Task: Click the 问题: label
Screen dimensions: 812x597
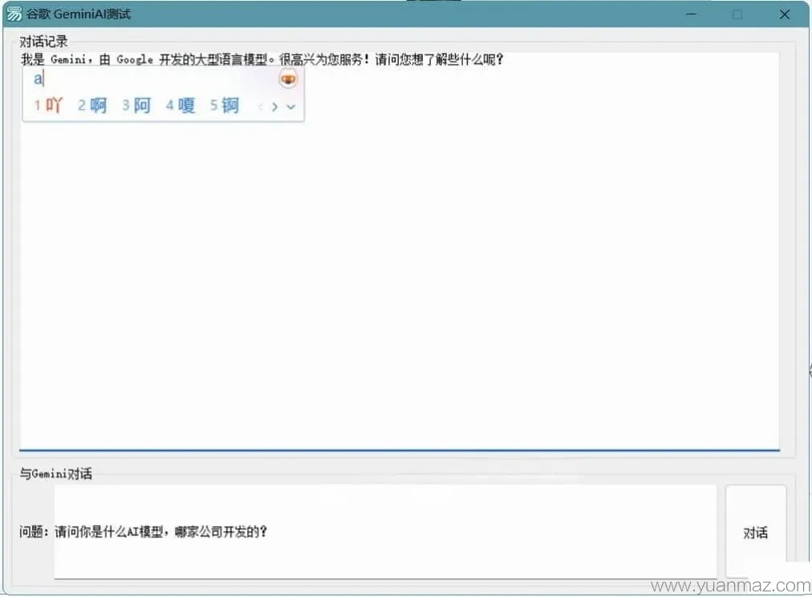Action: click(x=35, y=532)
